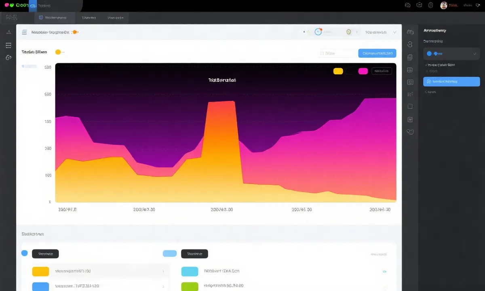Expand the dropdown chevron in the header right
This screenshot has width=485, height=291.
395,32
